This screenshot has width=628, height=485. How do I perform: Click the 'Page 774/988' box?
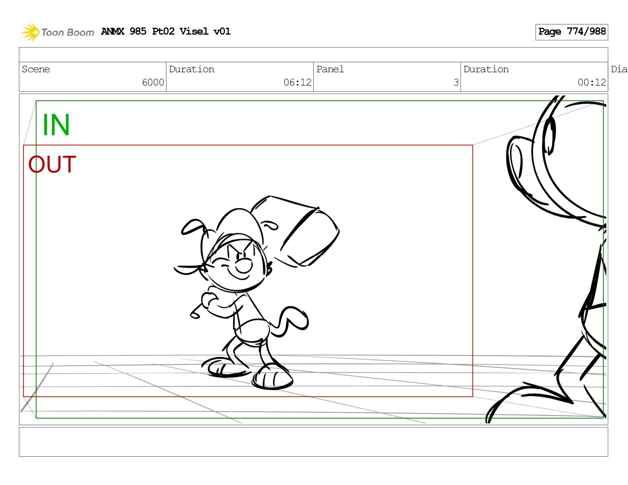coord(572,32)
